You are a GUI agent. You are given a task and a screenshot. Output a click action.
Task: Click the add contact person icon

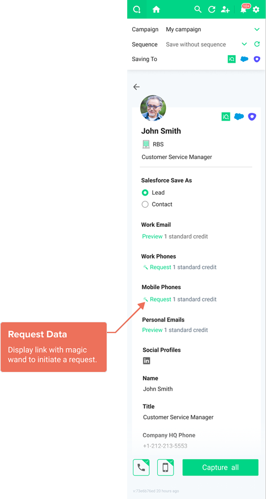pos(225,9)
